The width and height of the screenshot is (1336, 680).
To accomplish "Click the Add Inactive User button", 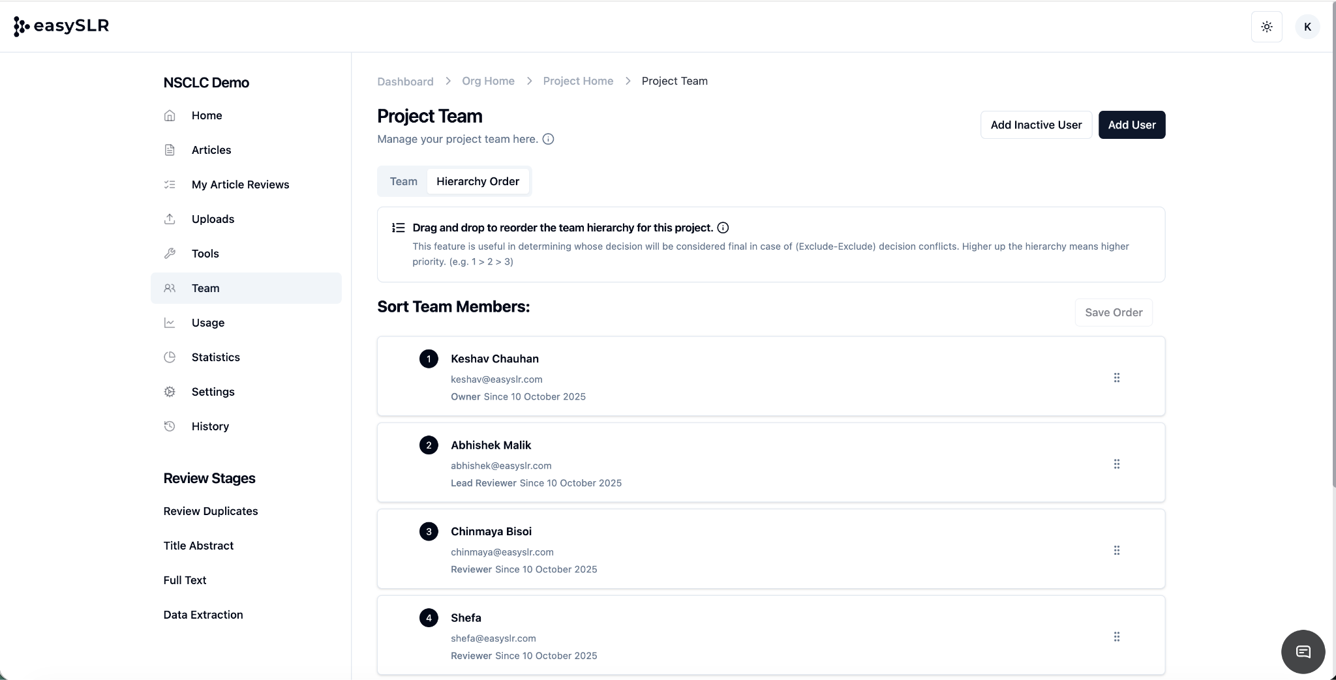I will [1036, 125].
